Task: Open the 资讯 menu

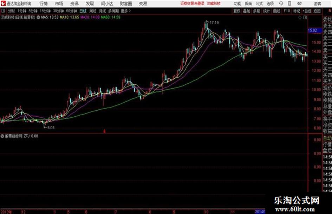Action: (x=74, y=4)
